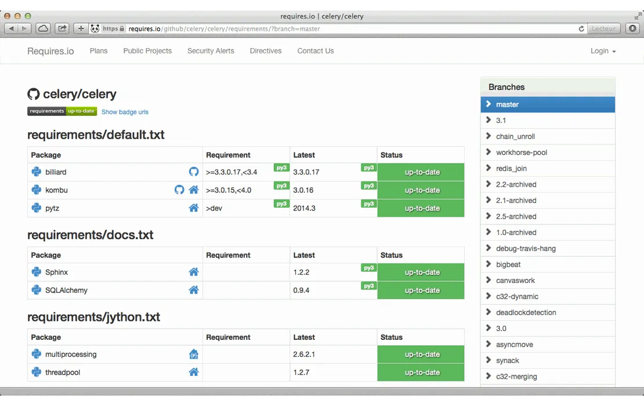The width and height of the screenshot is (644, 406).
Task: Open the deadlockdetection branch
Action: pos(548,313)
